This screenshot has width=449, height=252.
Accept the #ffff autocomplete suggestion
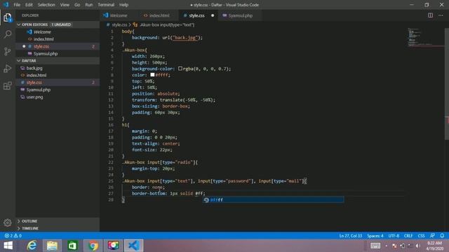pyautogui.click(x=274, y=199)
